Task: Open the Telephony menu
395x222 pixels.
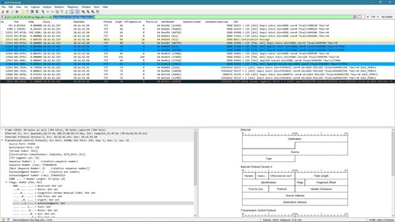Action: (x=73, y=7)
